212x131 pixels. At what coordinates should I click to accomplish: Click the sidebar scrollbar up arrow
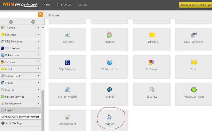tap(43, 27)
